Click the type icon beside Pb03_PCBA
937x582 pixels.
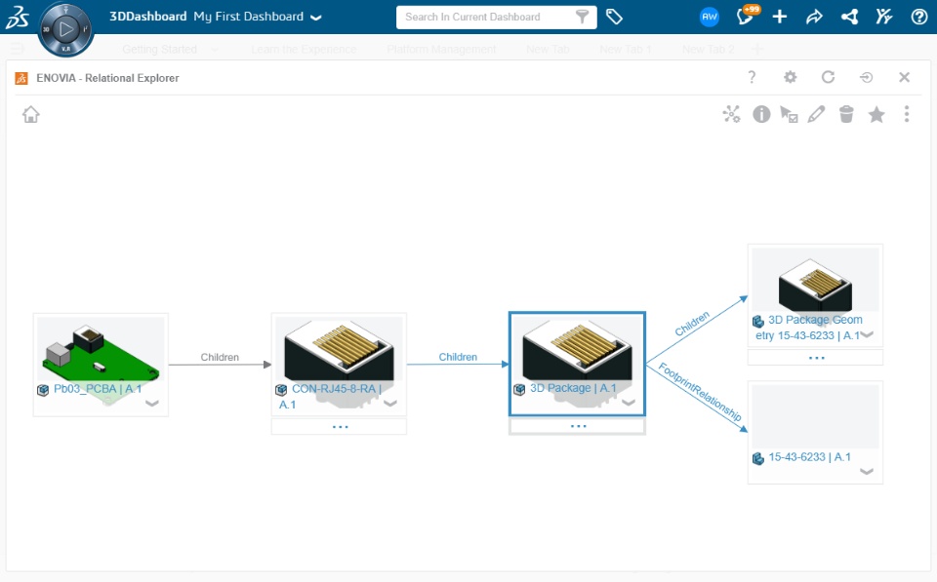(43, 390)
